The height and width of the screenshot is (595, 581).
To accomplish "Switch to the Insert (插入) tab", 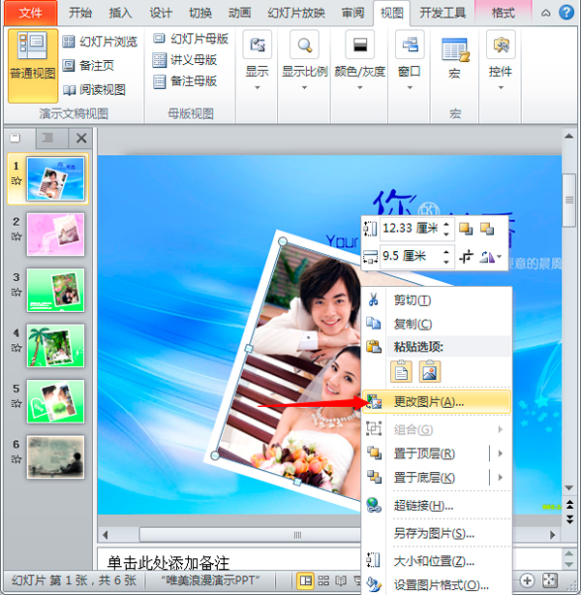I will (120, 13).
